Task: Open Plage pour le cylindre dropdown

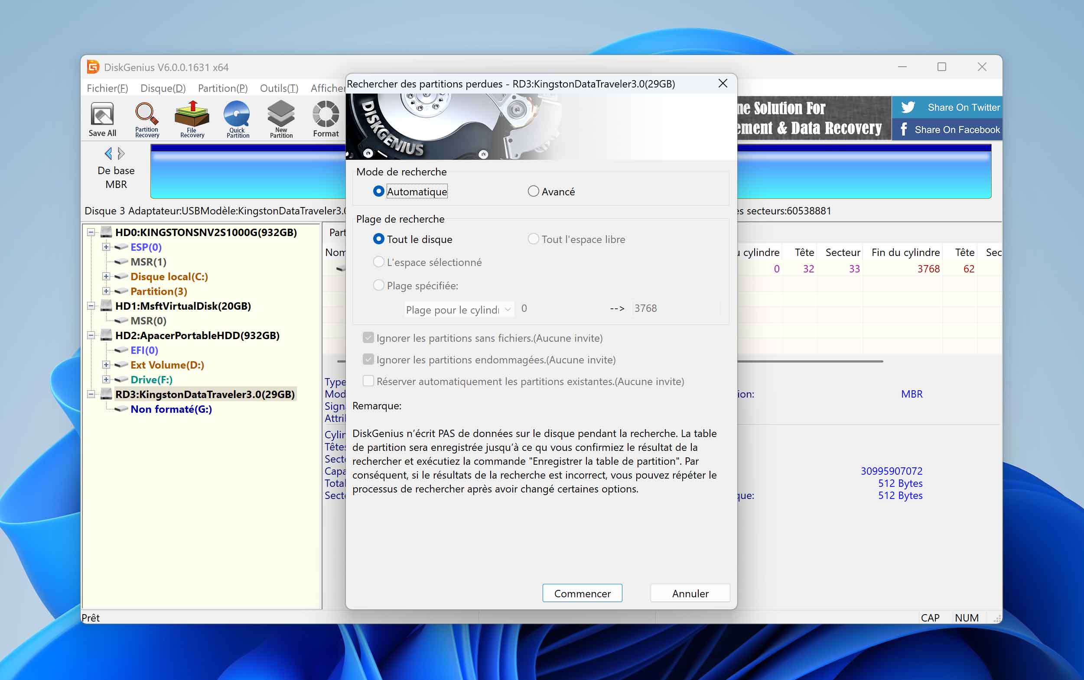Action: 459,309
